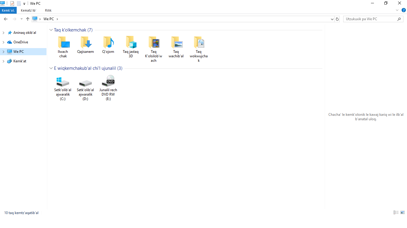
Task: Open the Qajisanem downloads folder
Action: coord(86,45)
